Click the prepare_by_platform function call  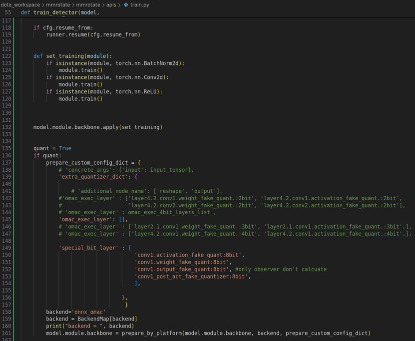click(x=152, y=333)
